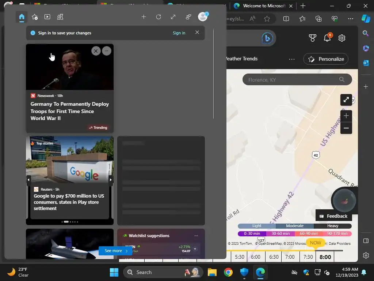The height and width of the screenshot is (281, 374).
Task: Open the Google sign top stories image
Action: [x=70, y=160]
